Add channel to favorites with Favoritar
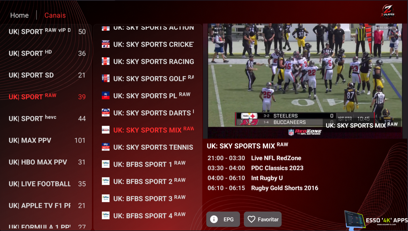Image resolution: width=408 pixels, height=231 pixels. tap(263, 219)
